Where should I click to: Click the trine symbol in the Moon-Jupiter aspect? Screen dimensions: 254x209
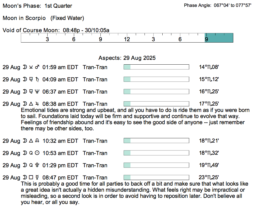coord(31,104)
